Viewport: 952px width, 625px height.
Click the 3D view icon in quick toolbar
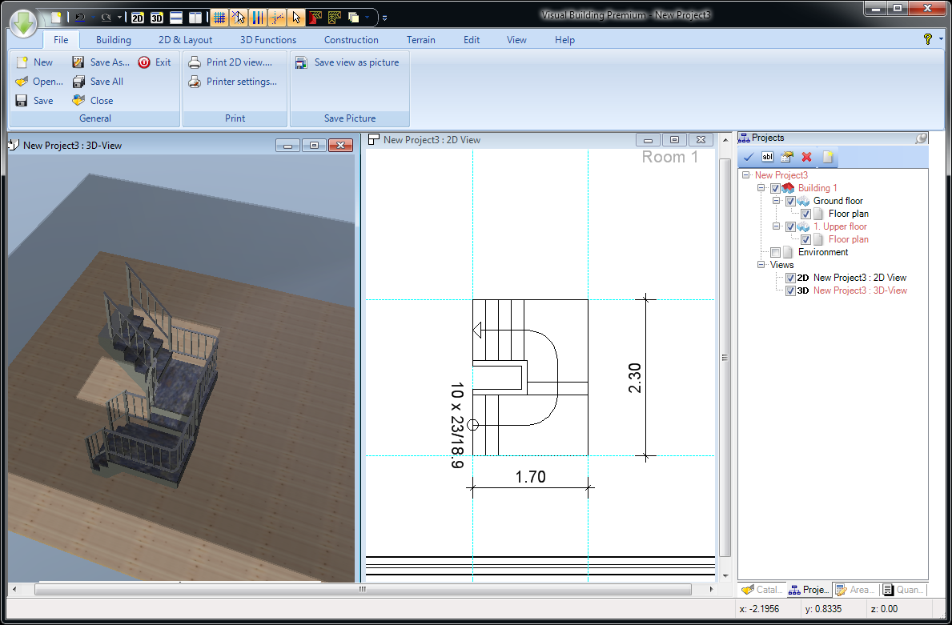coord(157,17)
